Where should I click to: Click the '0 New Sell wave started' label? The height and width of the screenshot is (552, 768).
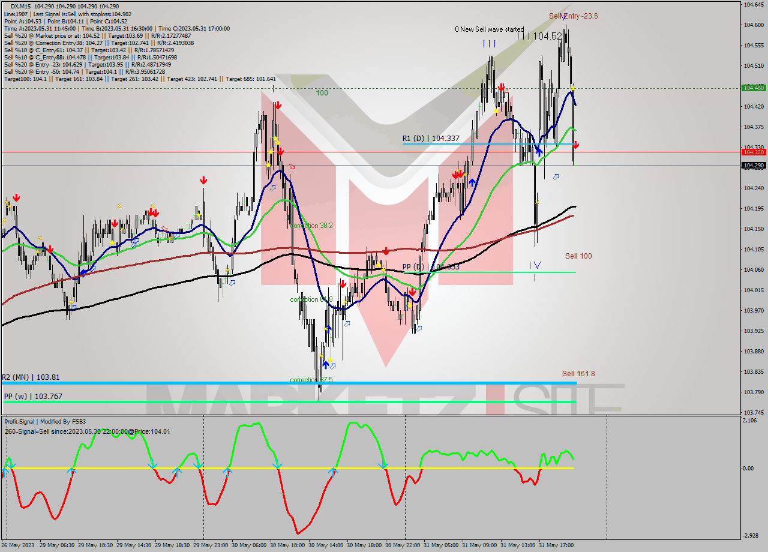[489, 29]
